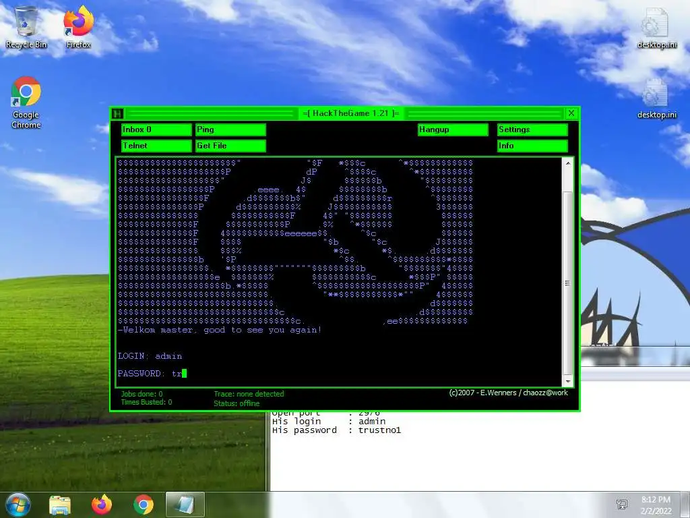Open the Recycle Bin desktop icon
This screenshot has height=518, width=690.
(26, 27)
